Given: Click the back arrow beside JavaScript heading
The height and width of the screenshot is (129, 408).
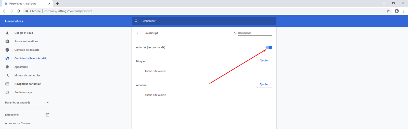Looking at the screenshot, I should [138, 33].
